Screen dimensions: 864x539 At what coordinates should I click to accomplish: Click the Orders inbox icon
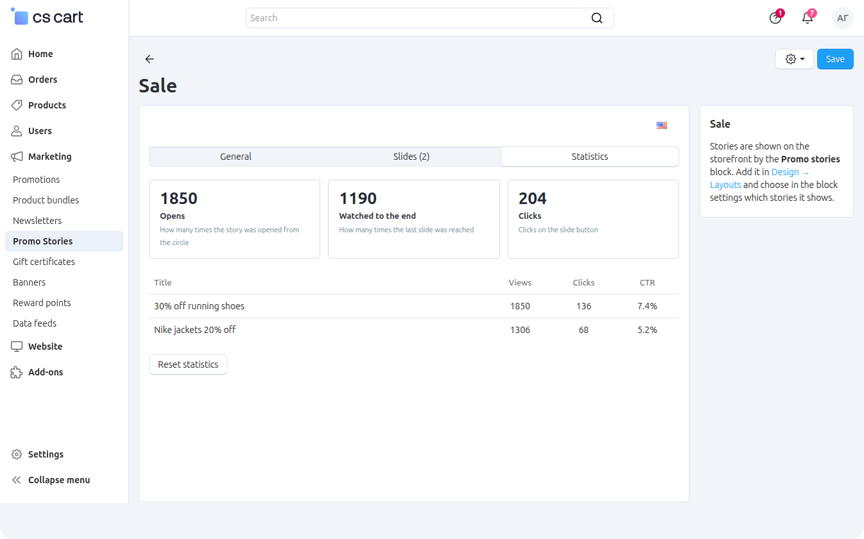click(x=17, y=80)
